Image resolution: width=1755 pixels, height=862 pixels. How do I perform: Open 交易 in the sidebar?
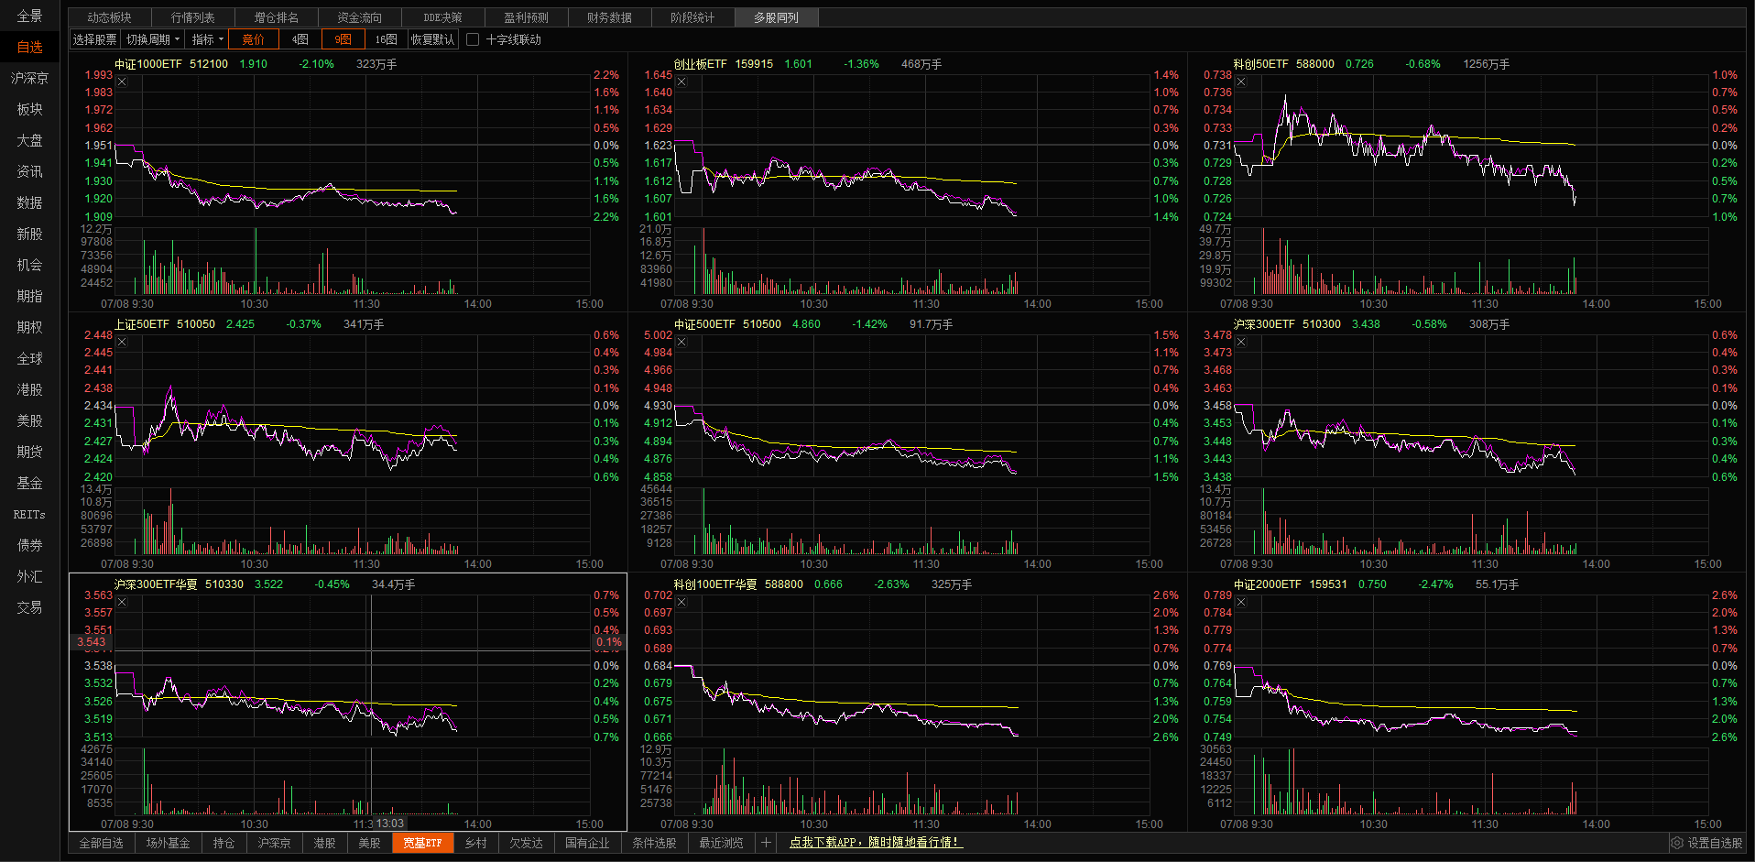pyautogui.click(x=29, y=607)
